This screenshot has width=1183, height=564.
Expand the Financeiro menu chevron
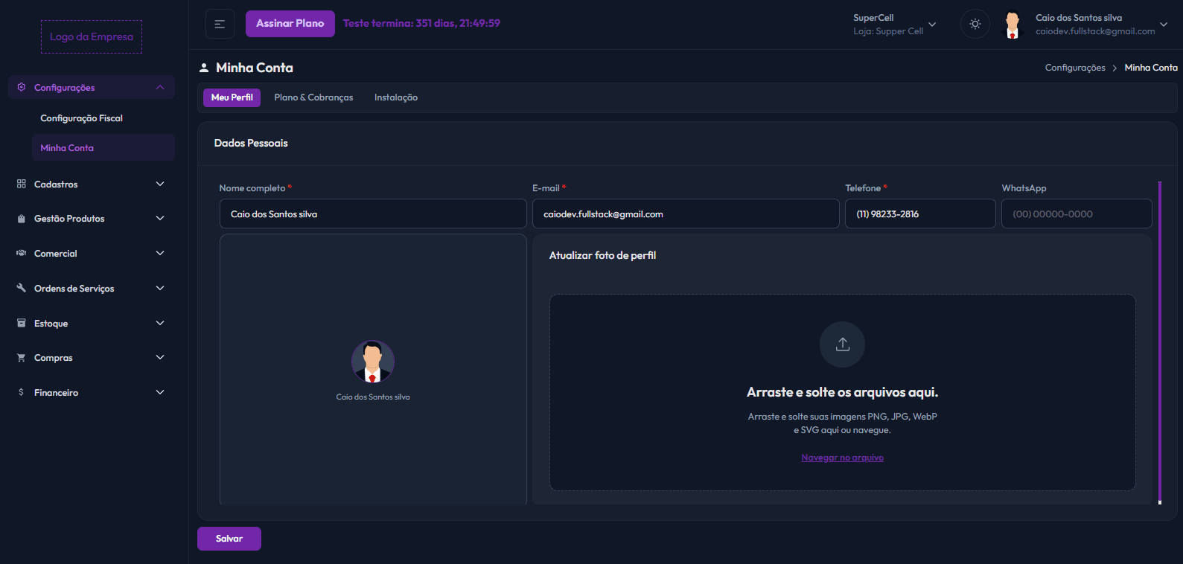[160, 392]
